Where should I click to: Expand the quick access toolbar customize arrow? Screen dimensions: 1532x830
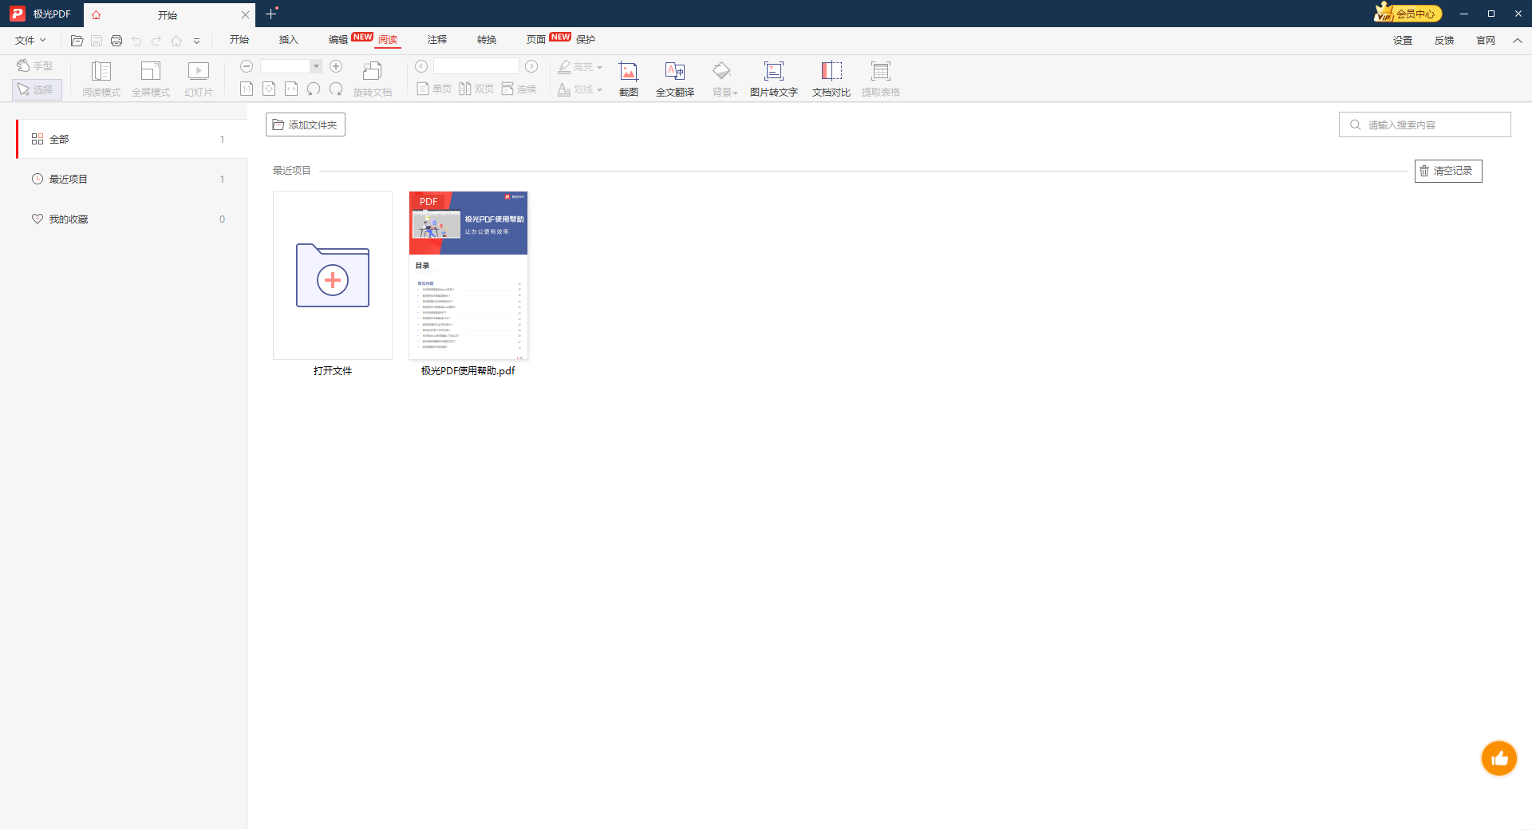[196, 41]
